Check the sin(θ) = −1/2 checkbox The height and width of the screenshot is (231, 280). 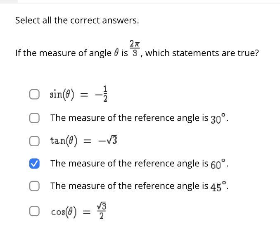point(35,95)
